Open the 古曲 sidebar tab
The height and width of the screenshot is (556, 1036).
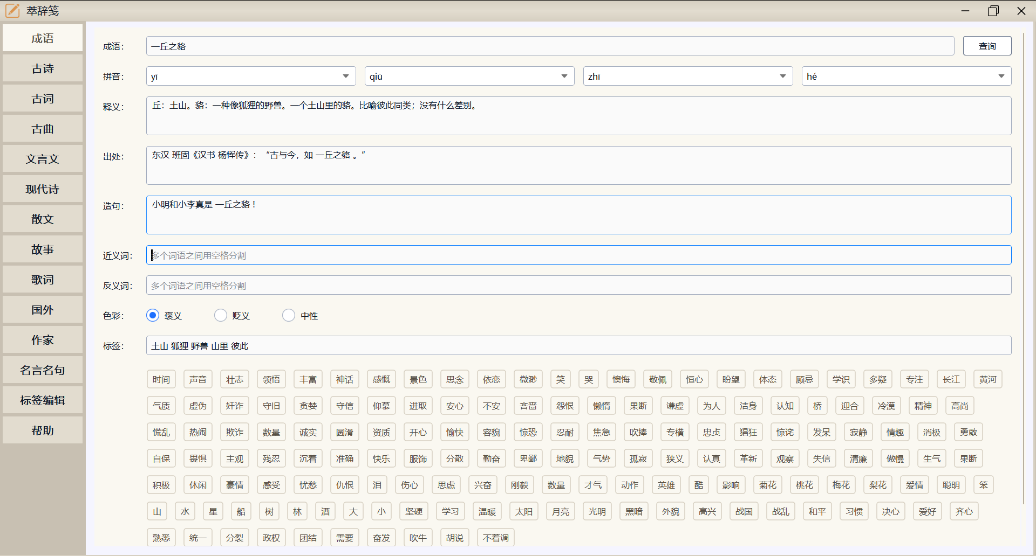click(43, 129)
